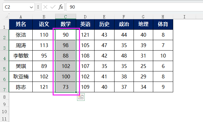Click 张洁's 英语 score 121

point(85,35)
